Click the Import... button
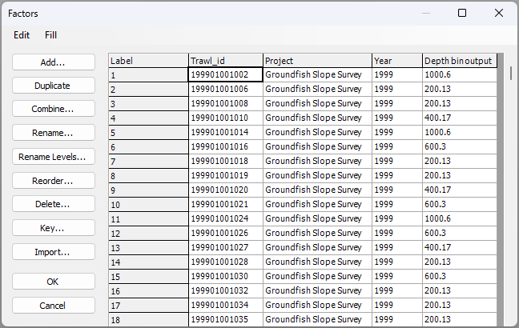Image resolution: width=519 pixels, height=328 pixels. coord(54,252)
